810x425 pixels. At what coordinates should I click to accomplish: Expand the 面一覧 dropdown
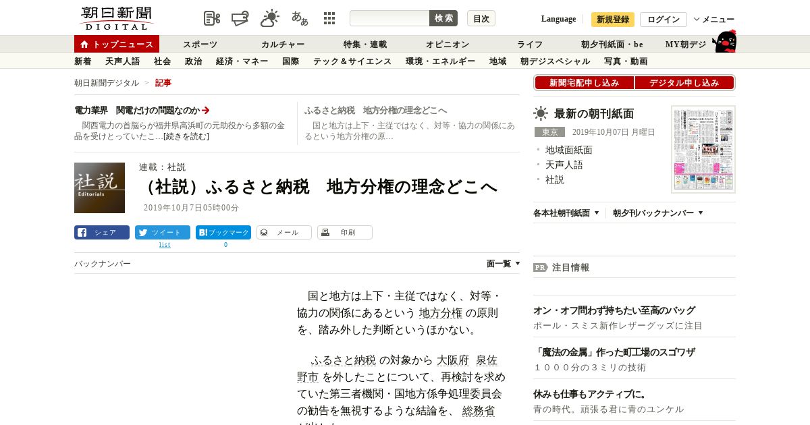point(504,264)
